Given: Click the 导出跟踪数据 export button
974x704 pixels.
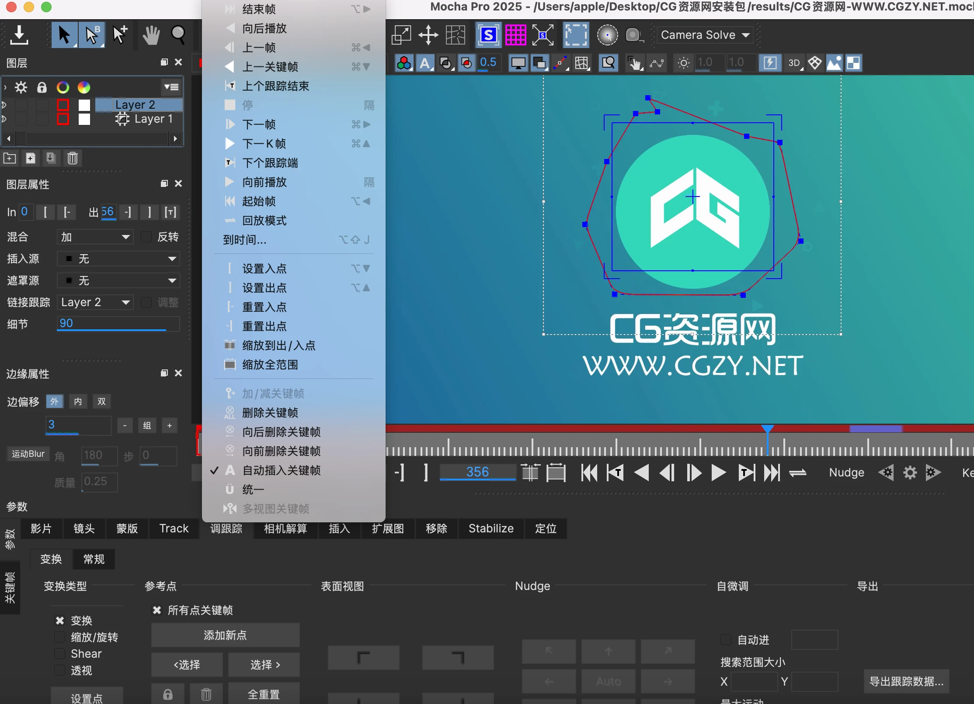Looking at the screenshot, I should point(906,681).
